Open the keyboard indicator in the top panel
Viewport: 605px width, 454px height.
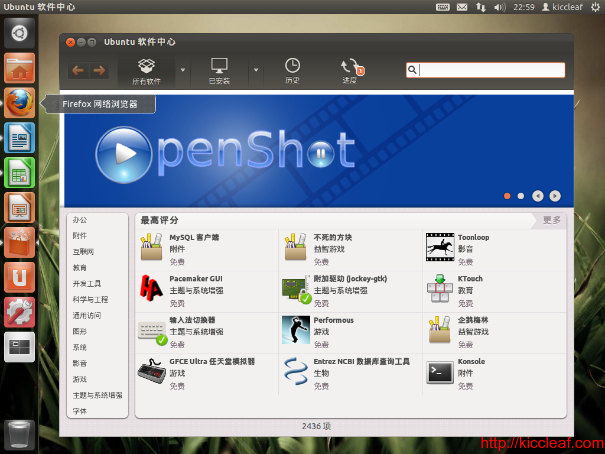(x=443, y=7)
